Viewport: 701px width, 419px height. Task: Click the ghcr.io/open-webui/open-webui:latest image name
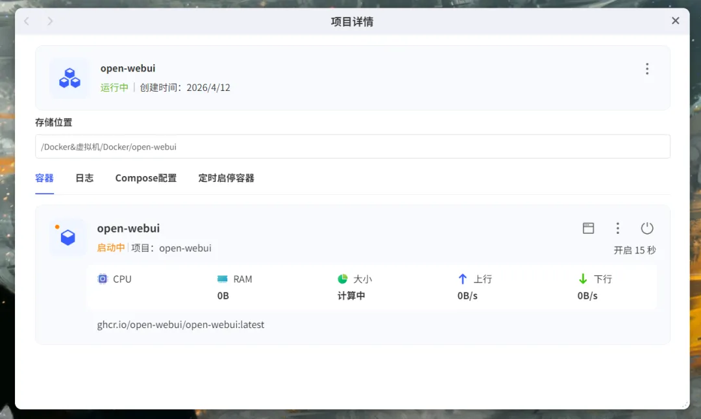(180, 325)
